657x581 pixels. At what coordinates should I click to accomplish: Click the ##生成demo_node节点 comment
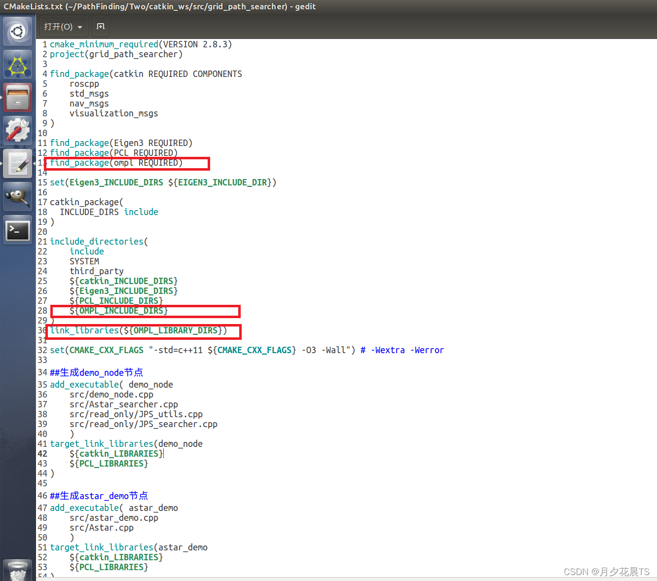(x=97, y=372)
